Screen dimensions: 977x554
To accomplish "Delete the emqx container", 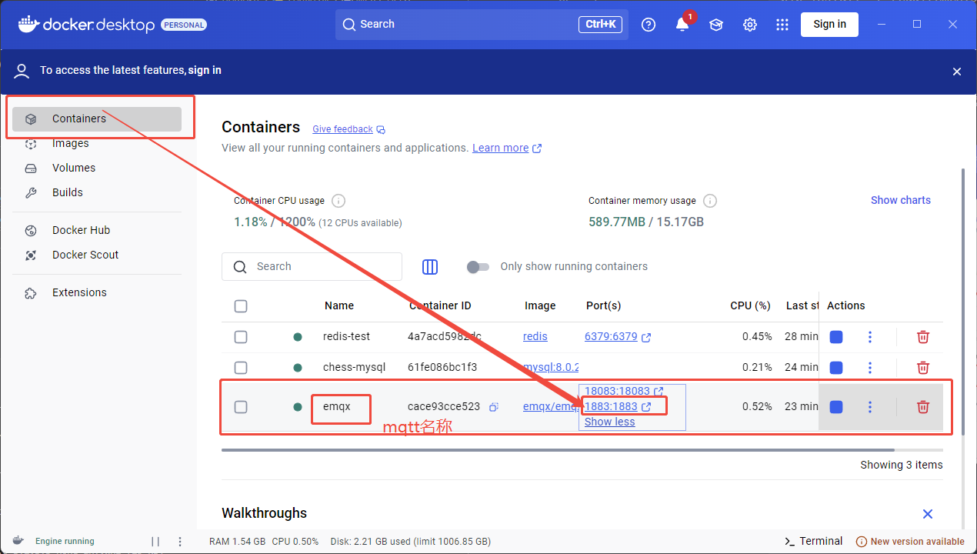I will (x=923, y=407).
